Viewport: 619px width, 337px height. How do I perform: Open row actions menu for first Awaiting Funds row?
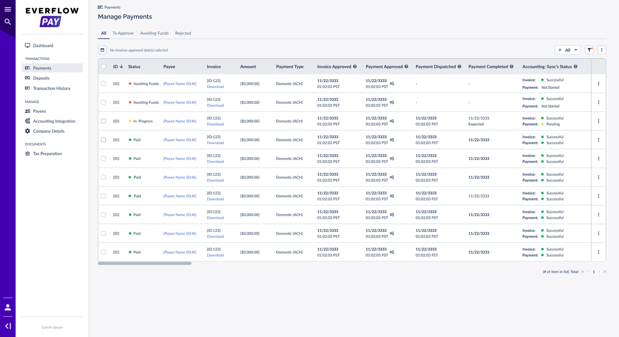(x=599, y=84)
